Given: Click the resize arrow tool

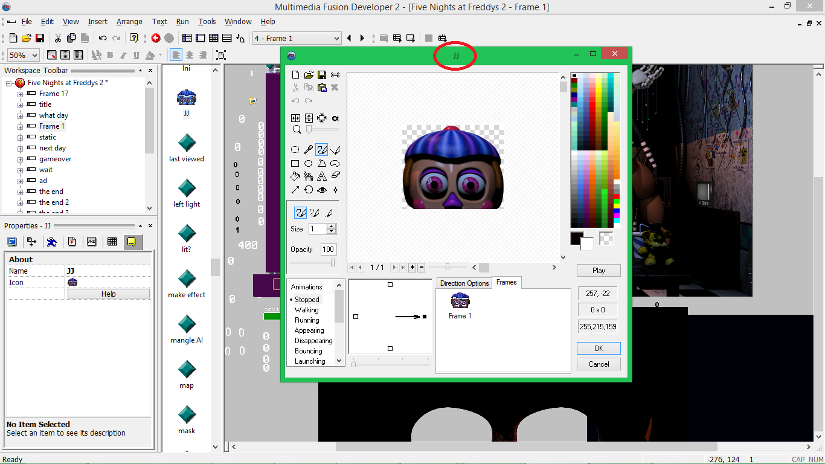Looking at the screenshot, I should click(295, 190).
